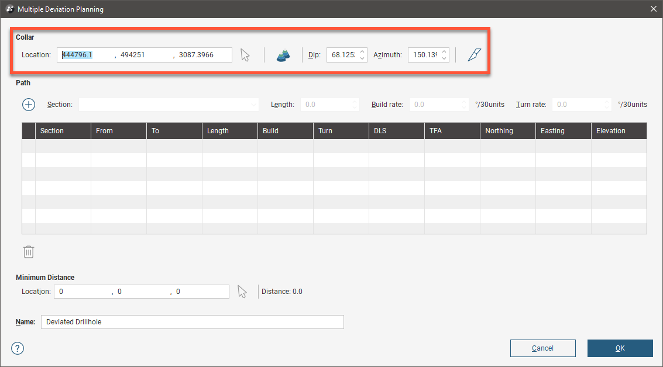Open help with the question mark icon
This screenshot has height=367, width=663.
pos(18,348)
